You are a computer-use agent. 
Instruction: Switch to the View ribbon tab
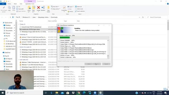click(21, 4)
